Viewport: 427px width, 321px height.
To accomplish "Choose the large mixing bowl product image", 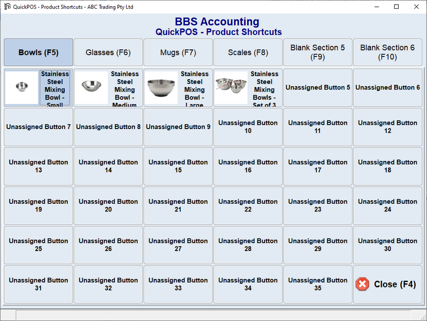I will point(161,87).
